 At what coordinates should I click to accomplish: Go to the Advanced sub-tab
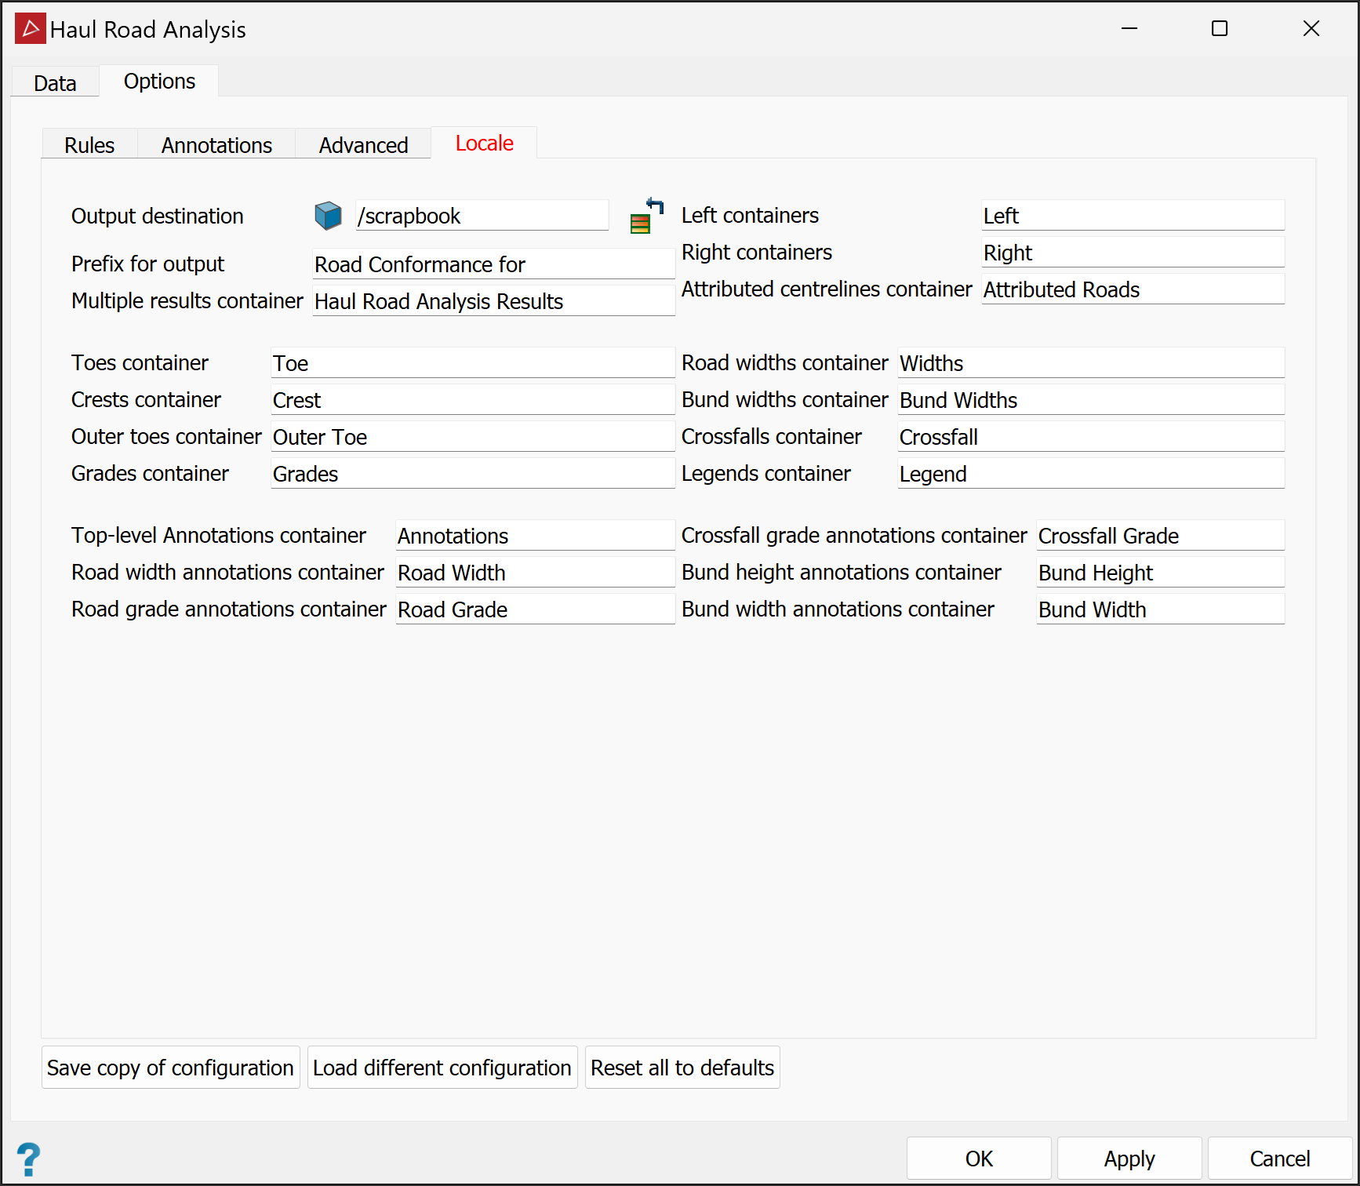pos(363,145)
